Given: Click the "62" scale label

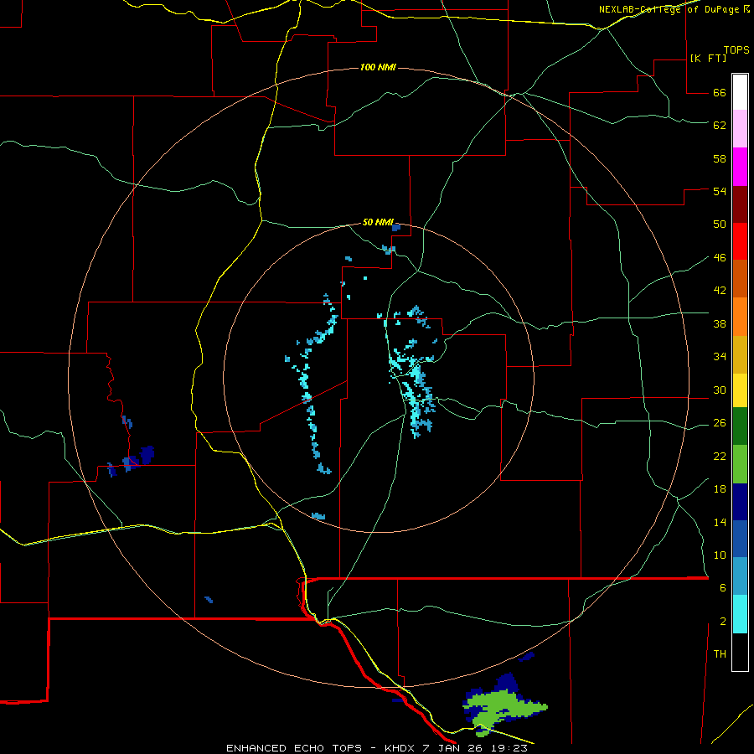Looking at the screenshot, I should 720,126.
